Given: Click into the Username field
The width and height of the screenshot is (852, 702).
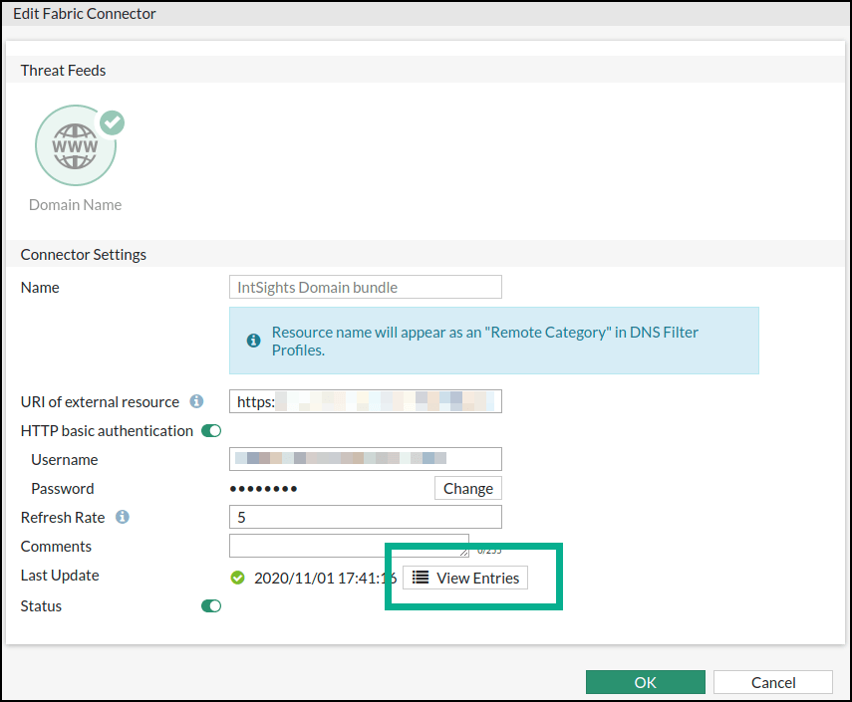Looking at the screenshot, I should click(365, 459).
